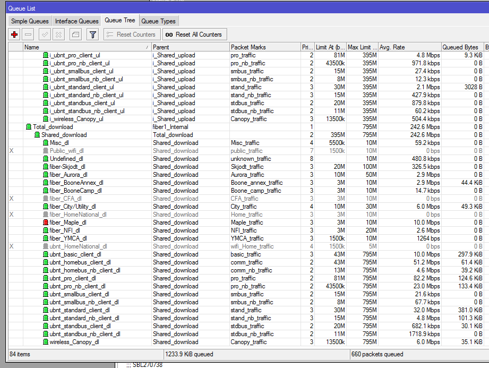The width and height of the screenshot is (489, 368).
Task: Click the green Total_download queue icon
Action: point(29,127)
